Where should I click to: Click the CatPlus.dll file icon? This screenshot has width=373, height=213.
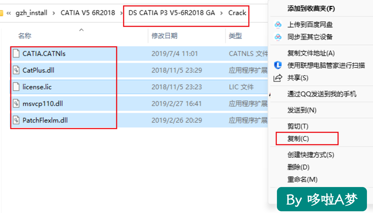(x=16, y=70)
